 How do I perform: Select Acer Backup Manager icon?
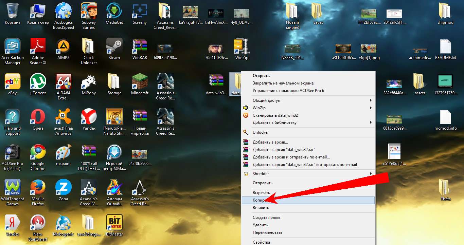13,46
